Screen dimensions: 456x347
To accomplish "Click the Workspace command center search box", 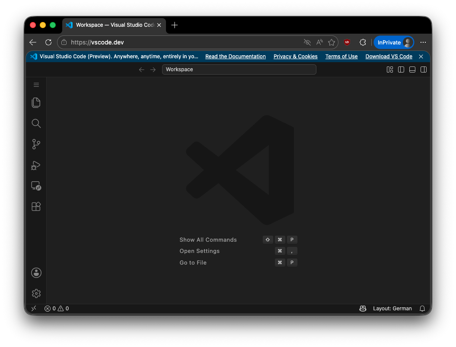I will 239,69.
